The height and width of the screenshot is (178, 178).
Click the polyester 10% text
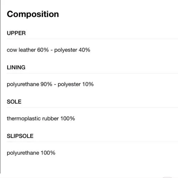click(x=75, y=84)
